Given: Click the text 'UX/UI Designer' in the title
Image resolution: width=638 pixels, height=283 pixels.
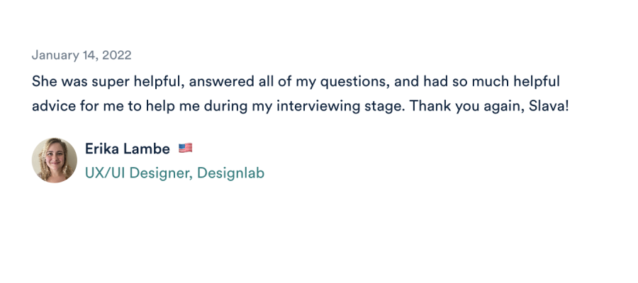Looking at the screenshot, I should pos(138,173).
